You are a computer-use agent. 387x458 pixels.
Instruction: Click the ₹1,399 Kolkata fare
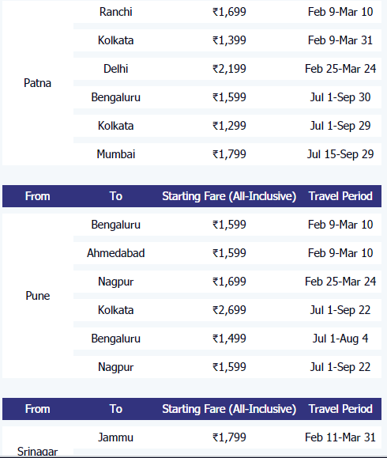[x=229, y=40]
